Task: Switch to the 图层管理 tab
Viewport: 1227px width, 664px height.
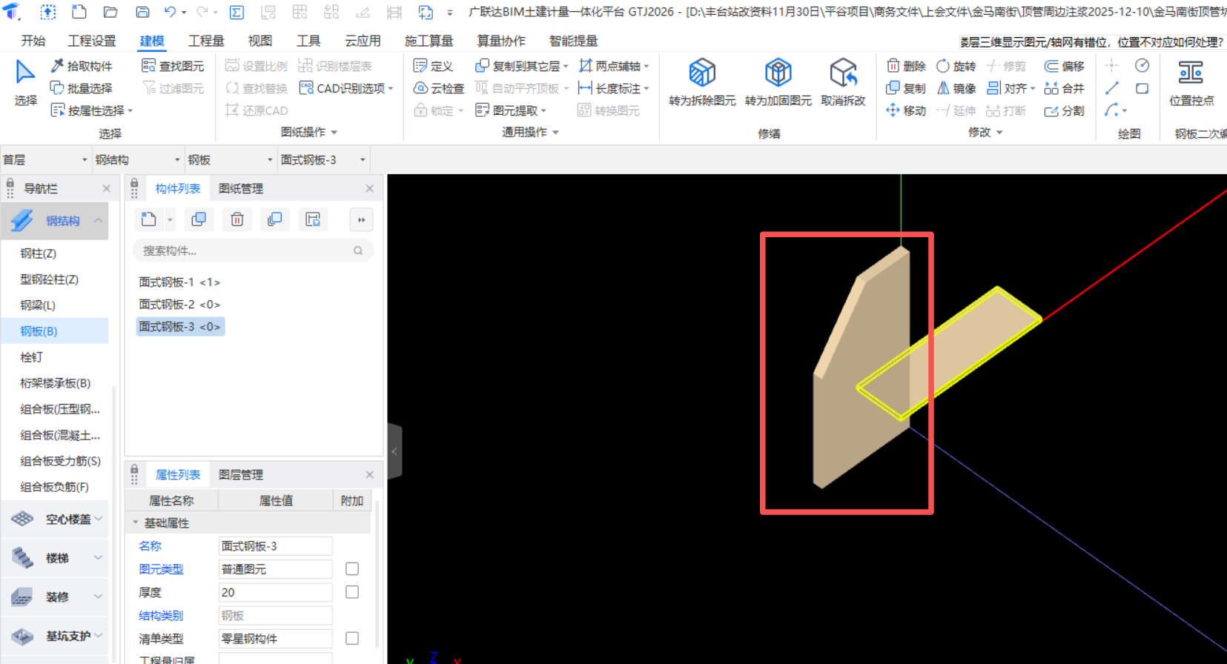Action: [x=241, y=474]
